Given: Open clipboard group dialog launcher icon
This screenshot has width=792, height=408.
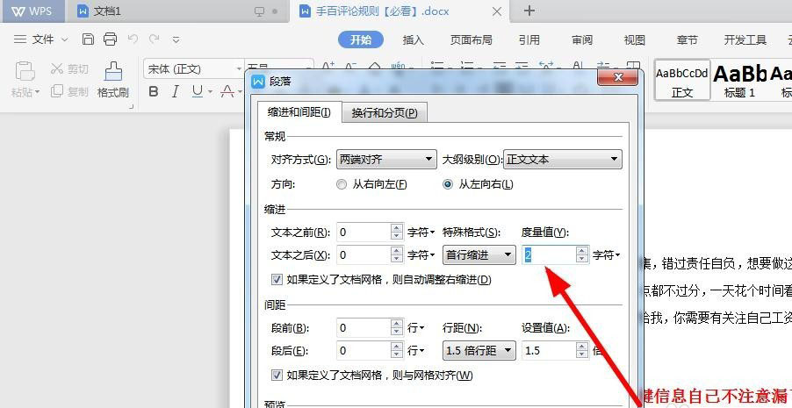Looking at the screenshot, I should click(x=132, y=106).
